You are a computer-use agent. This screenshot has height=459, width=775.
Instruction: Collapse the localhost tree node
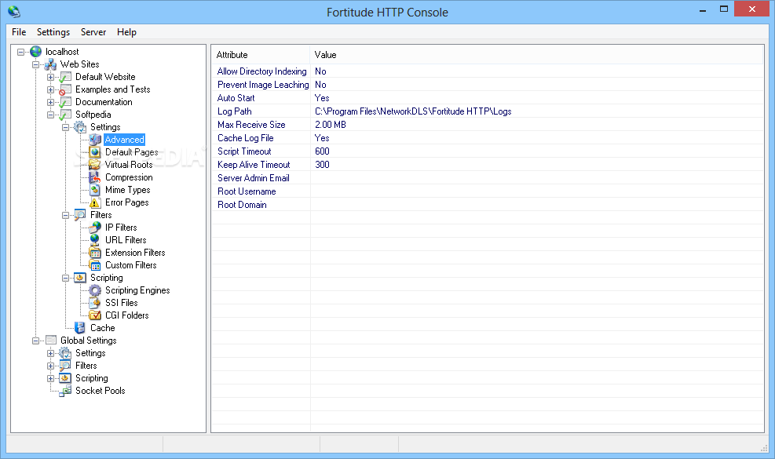pos(20,52)
